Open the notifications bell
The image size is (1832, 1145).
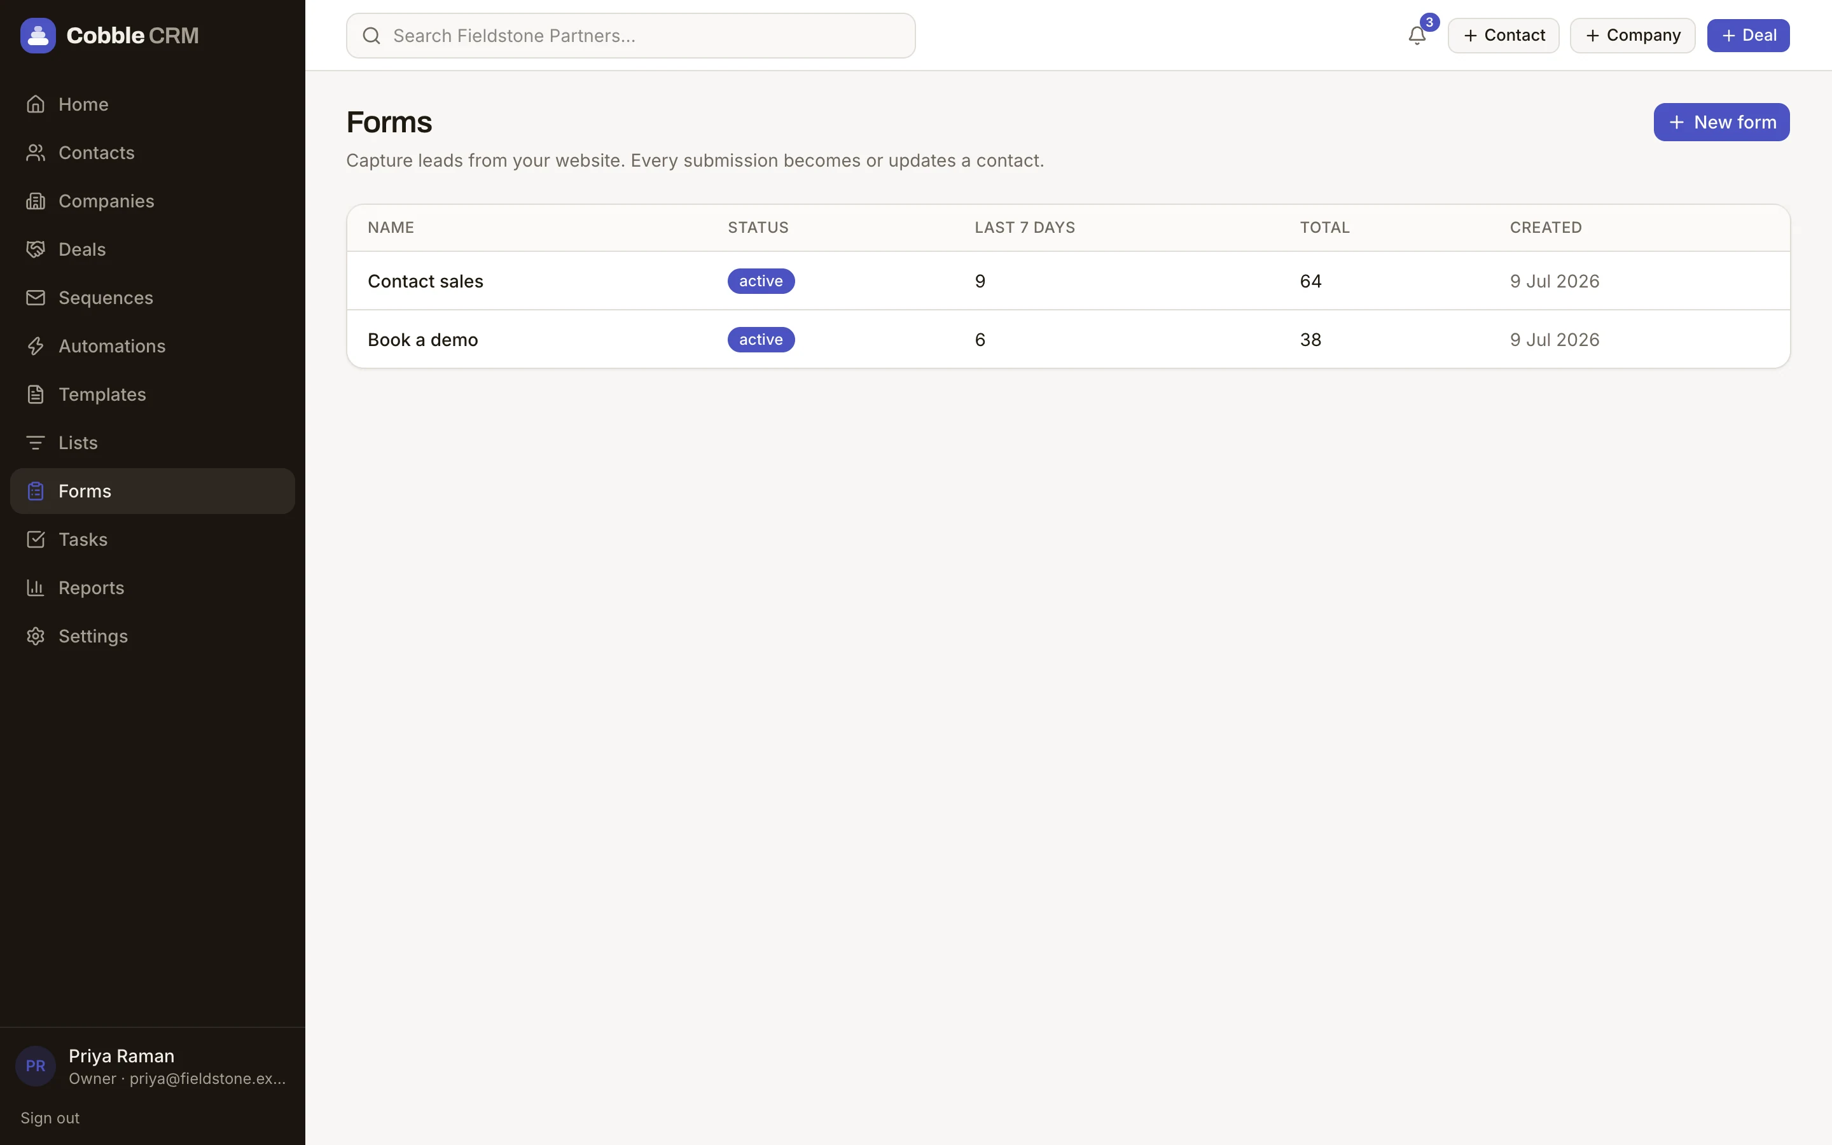1417,36
